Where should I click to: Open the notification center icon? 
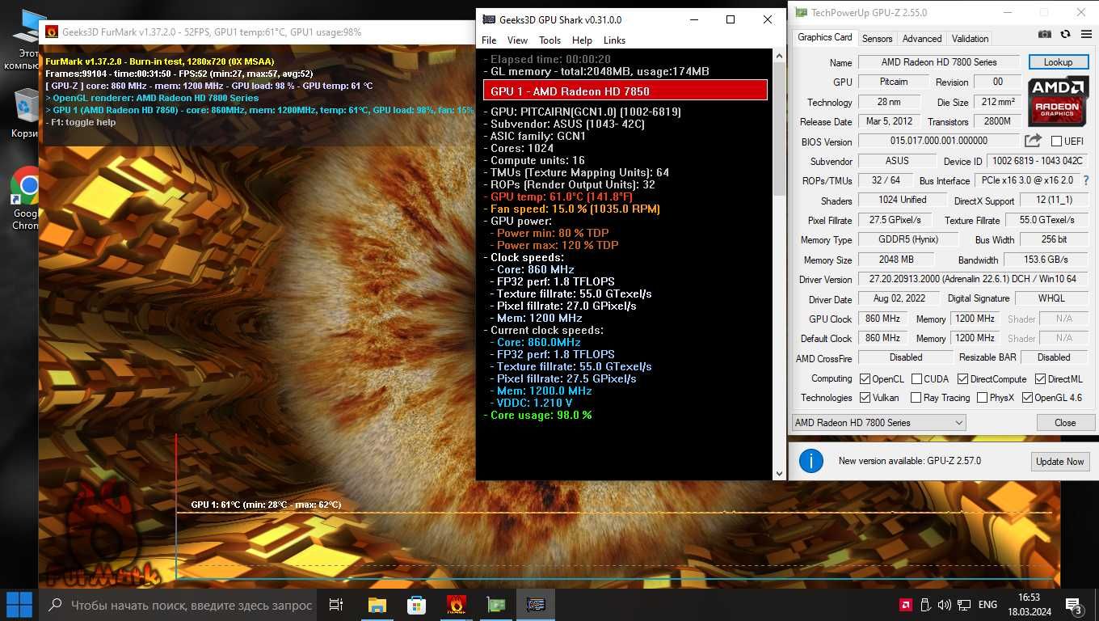point(1074,605)
